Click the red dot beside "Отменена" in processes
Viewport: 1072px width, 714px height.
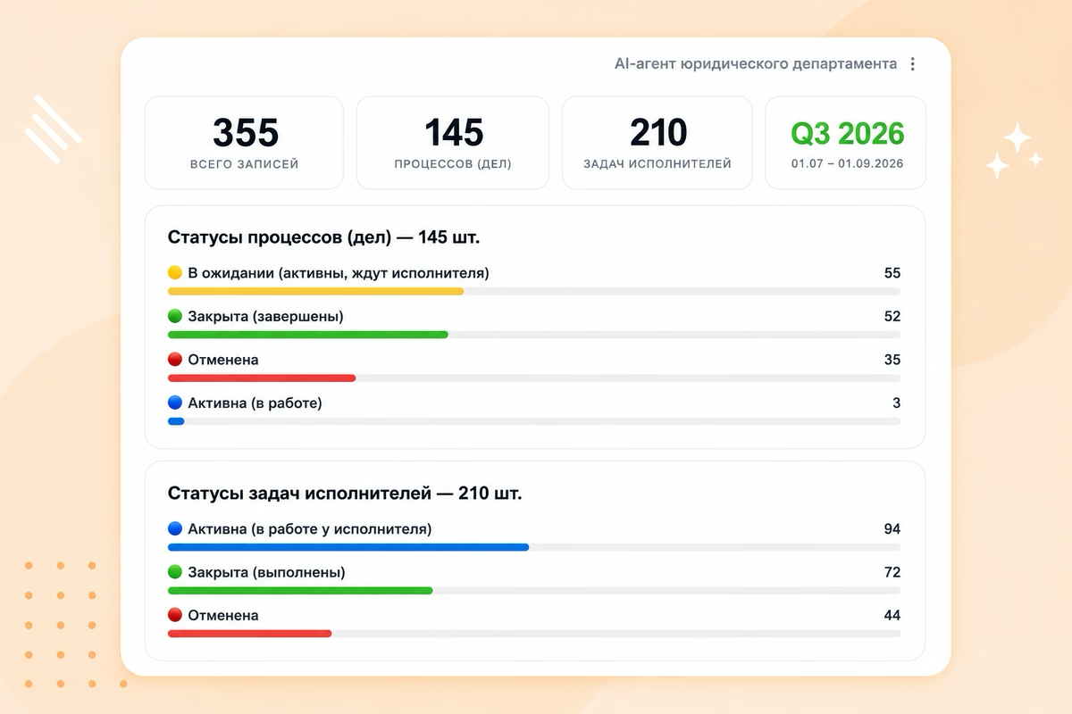pyautogui.click(x=175, y=360)
